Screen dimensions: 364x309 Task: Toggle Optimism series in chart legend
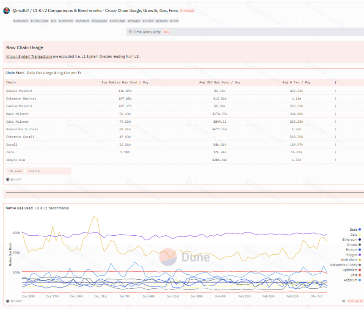[352, 270]
